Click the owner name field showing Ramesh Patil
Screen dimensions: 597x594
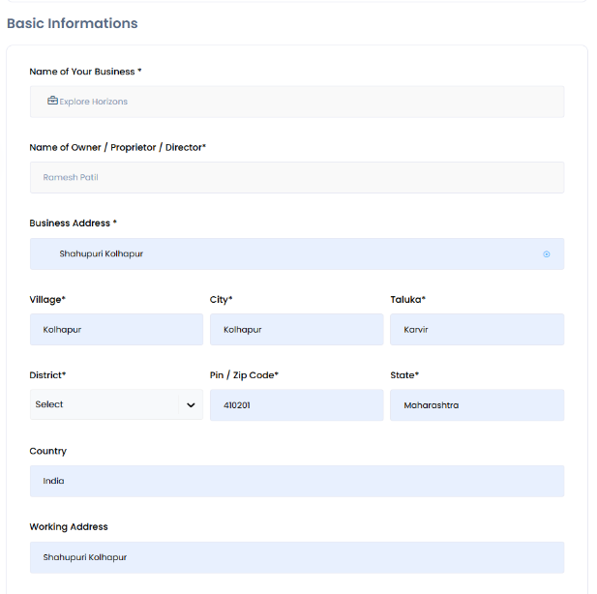coord(296,178)
